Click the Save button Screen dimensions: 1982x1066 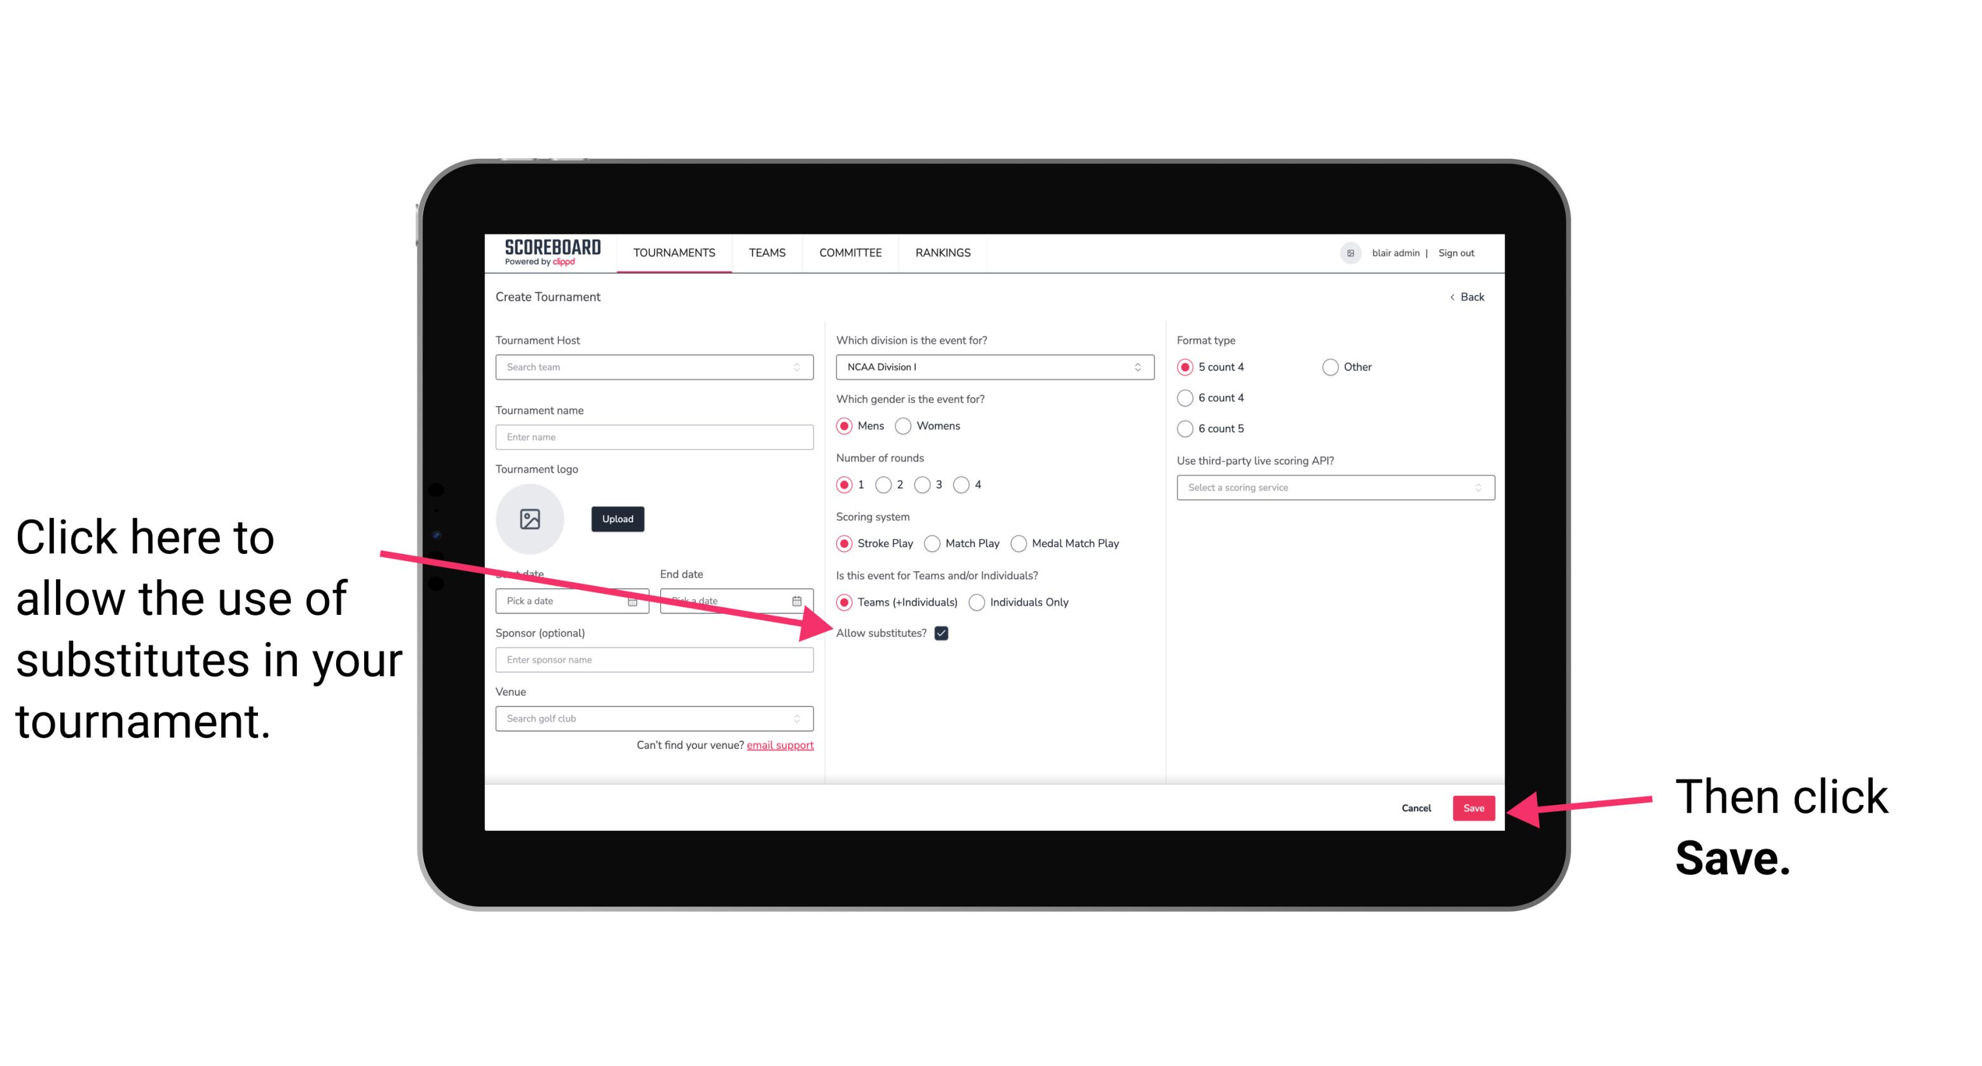1473,807
